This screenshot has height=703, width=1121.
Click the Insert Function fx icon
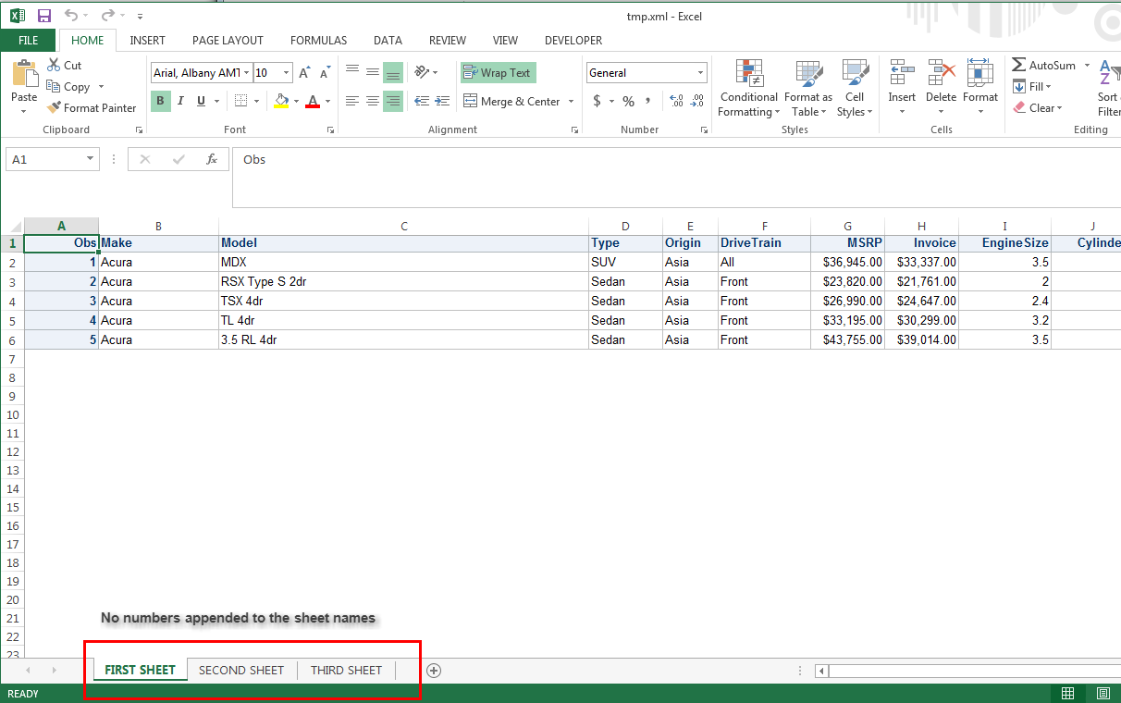pos(212,159)
